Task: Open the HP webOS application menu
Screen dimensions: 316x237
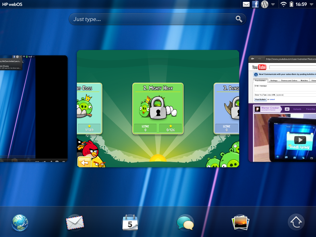Action: (12, 4)
